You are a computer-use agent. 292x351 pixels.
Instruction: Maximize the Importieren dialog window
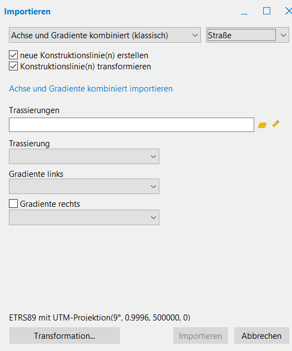pyautogui.click(x=266, y=11)
